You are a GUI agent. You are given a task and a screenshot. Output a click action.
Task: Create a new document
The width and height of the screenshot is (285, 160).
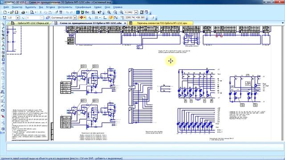pyautogui.click(x=5, y=12)
